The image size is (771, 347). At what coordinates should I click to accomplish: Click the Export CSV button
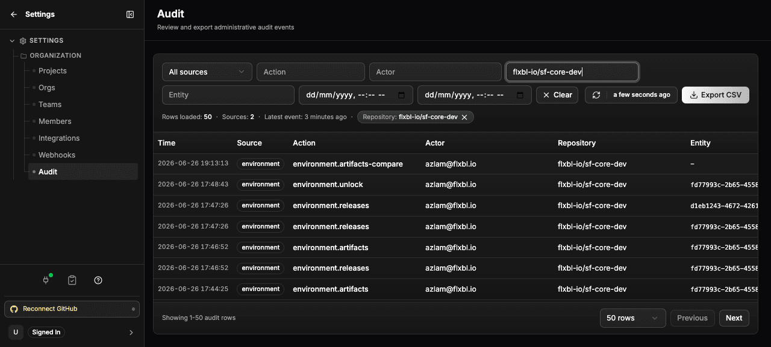tap(716, 95)
